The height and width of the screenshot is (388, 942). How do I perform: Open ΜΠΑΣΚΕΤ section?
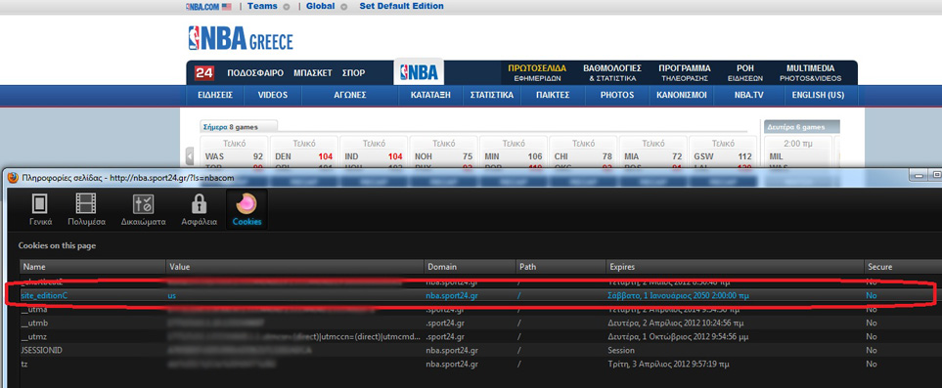point(313,73)
